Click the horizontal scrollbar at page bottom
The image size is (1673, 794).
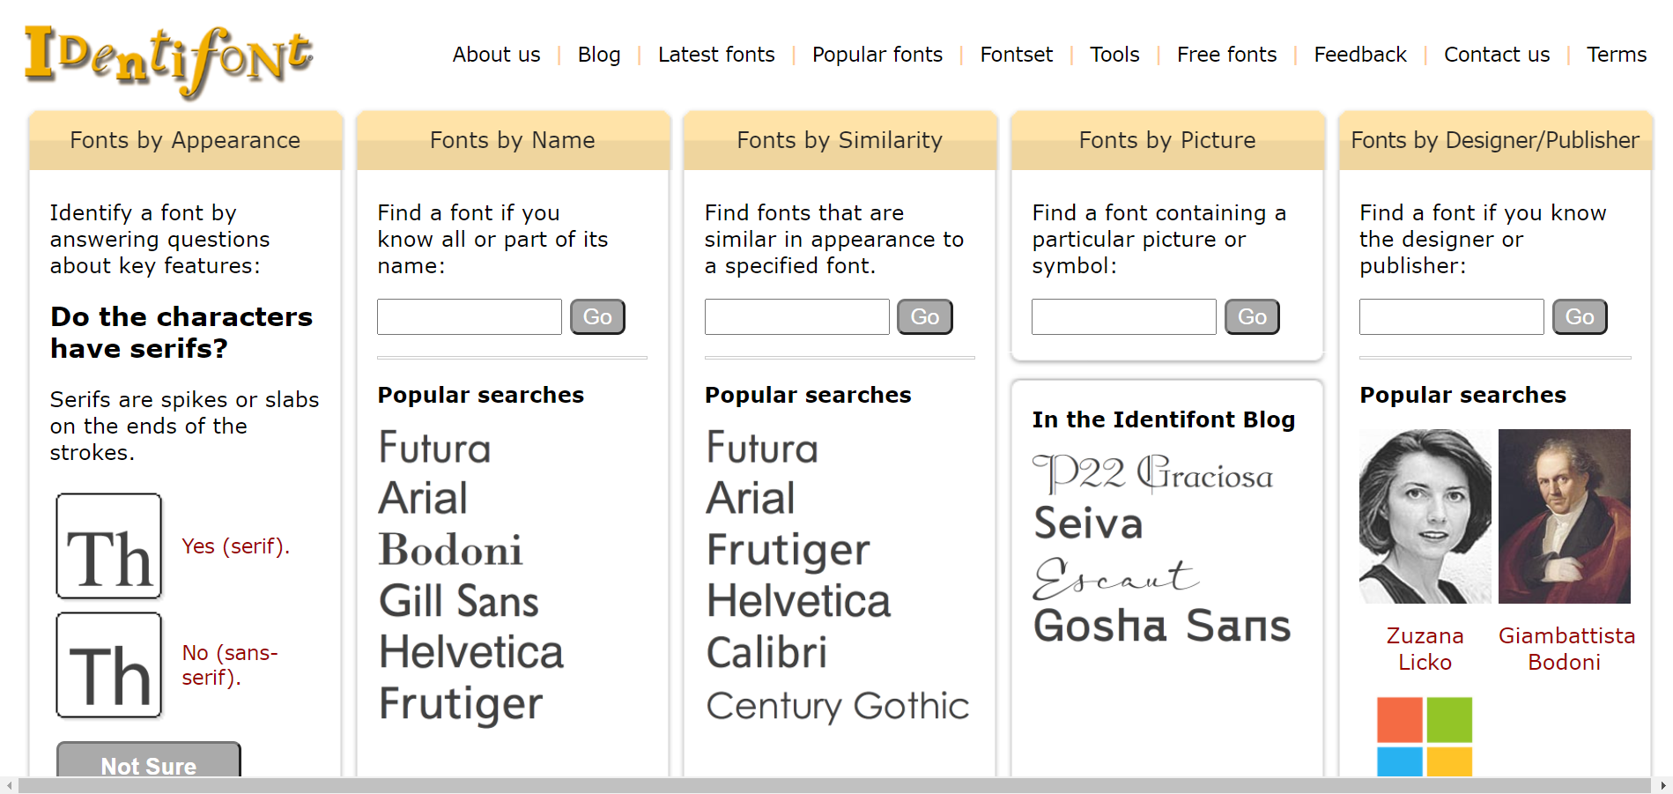(833, 785)
